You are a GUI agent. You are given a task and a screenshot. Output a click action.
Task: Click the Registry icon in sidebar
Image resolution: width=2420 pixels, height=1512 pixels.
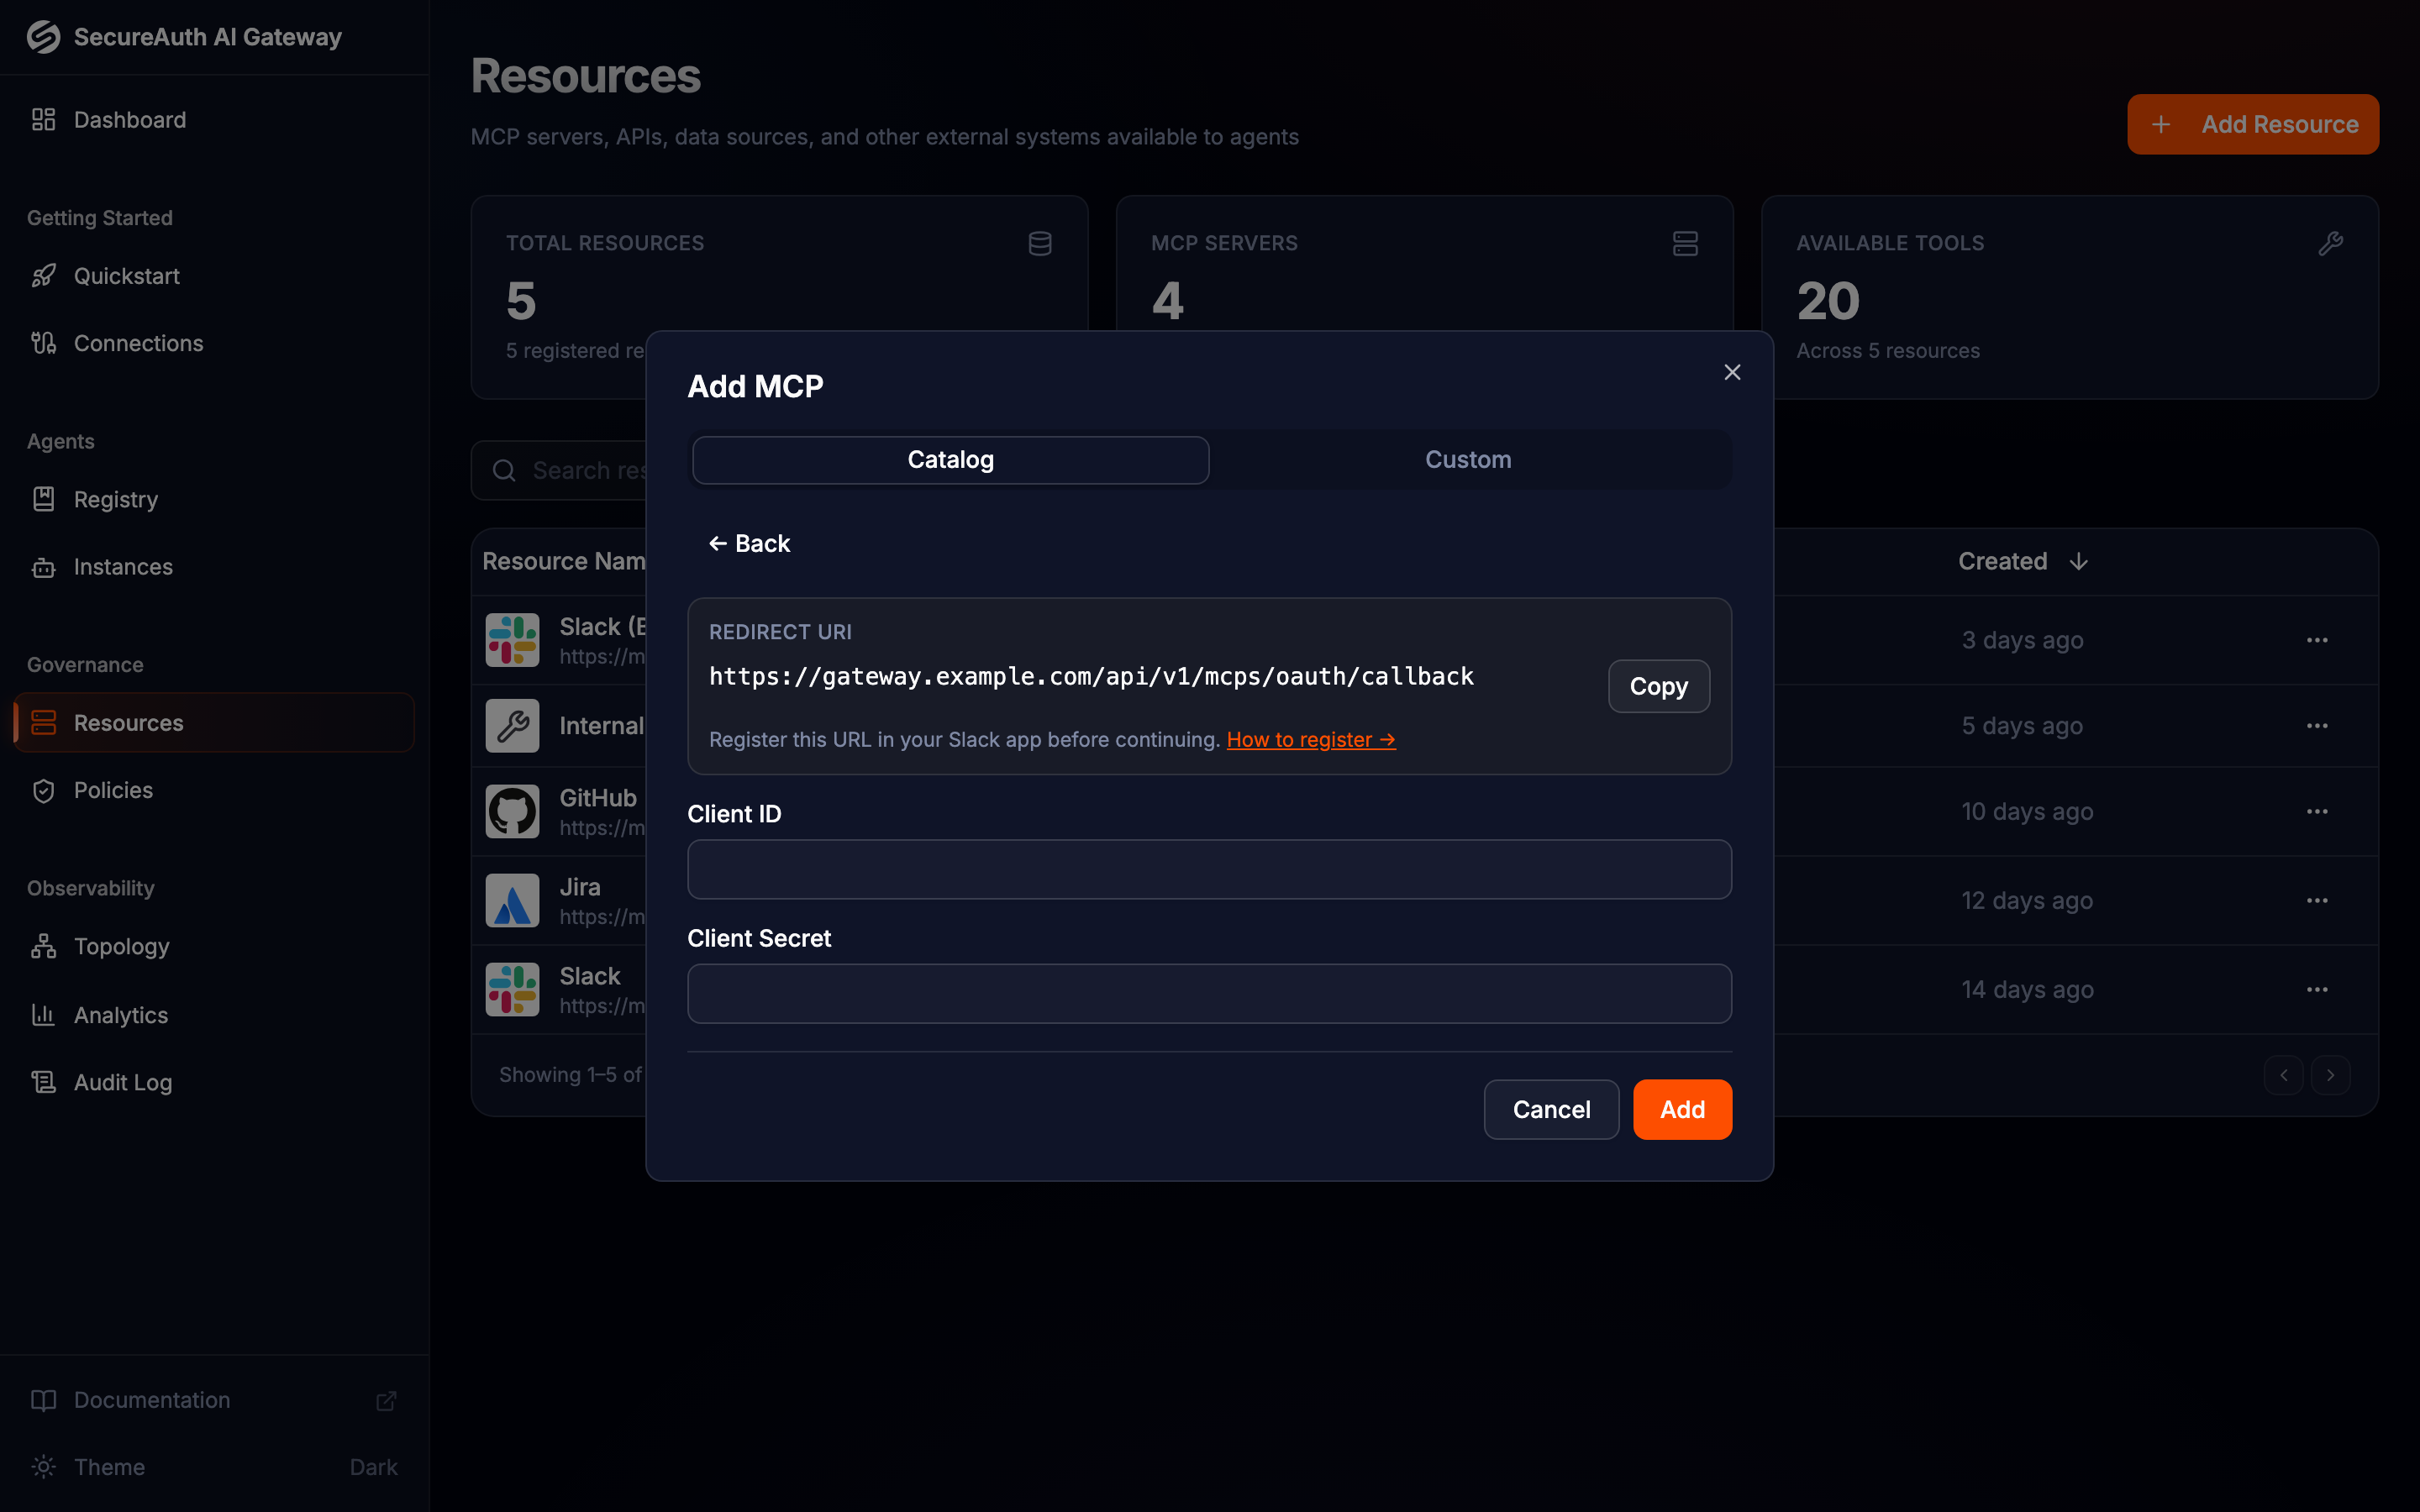(x=43, y=499)
